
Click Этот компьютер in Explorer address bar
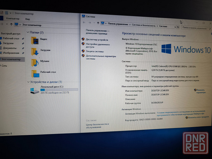click(32, 25)
